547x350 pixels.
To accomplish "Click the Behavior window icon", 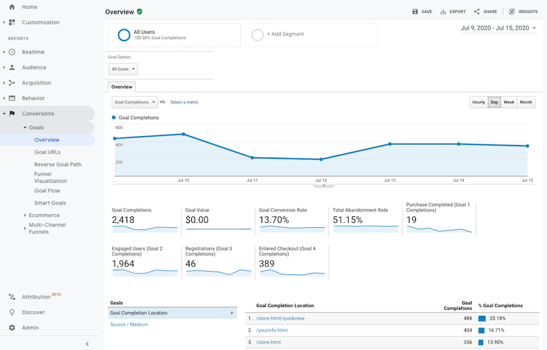I will (x=12, y=98).
